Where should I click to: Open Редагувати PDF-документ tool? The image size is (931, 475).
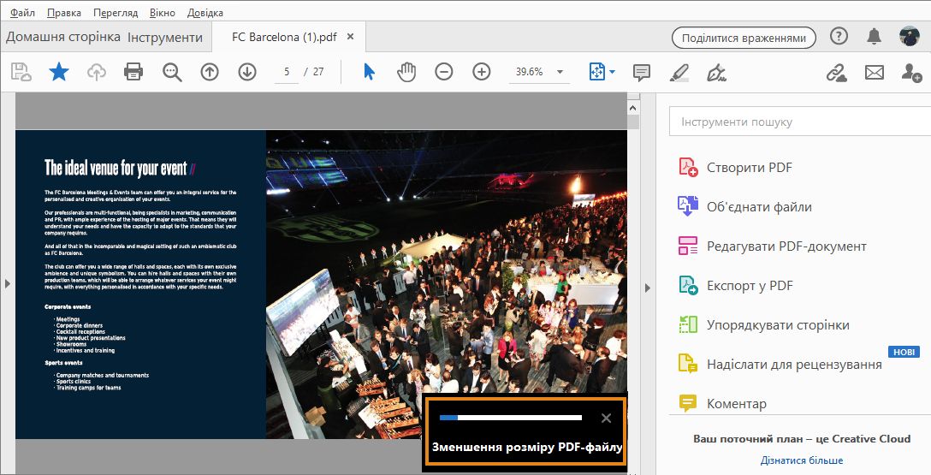(x=773, y=246)
